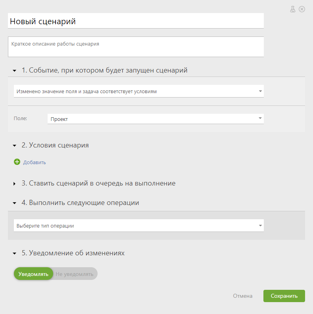
Task: Enable the Уведомлять toggle option
Action: point(33,274)
